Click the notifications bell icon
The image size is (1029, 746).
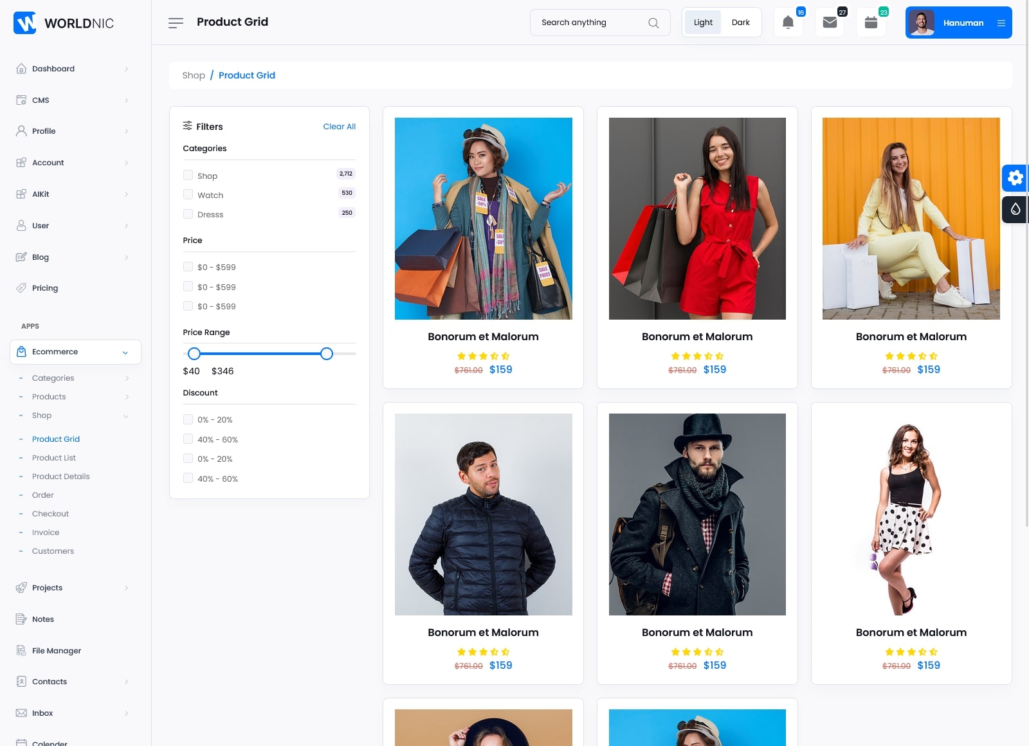pos(788,23)
